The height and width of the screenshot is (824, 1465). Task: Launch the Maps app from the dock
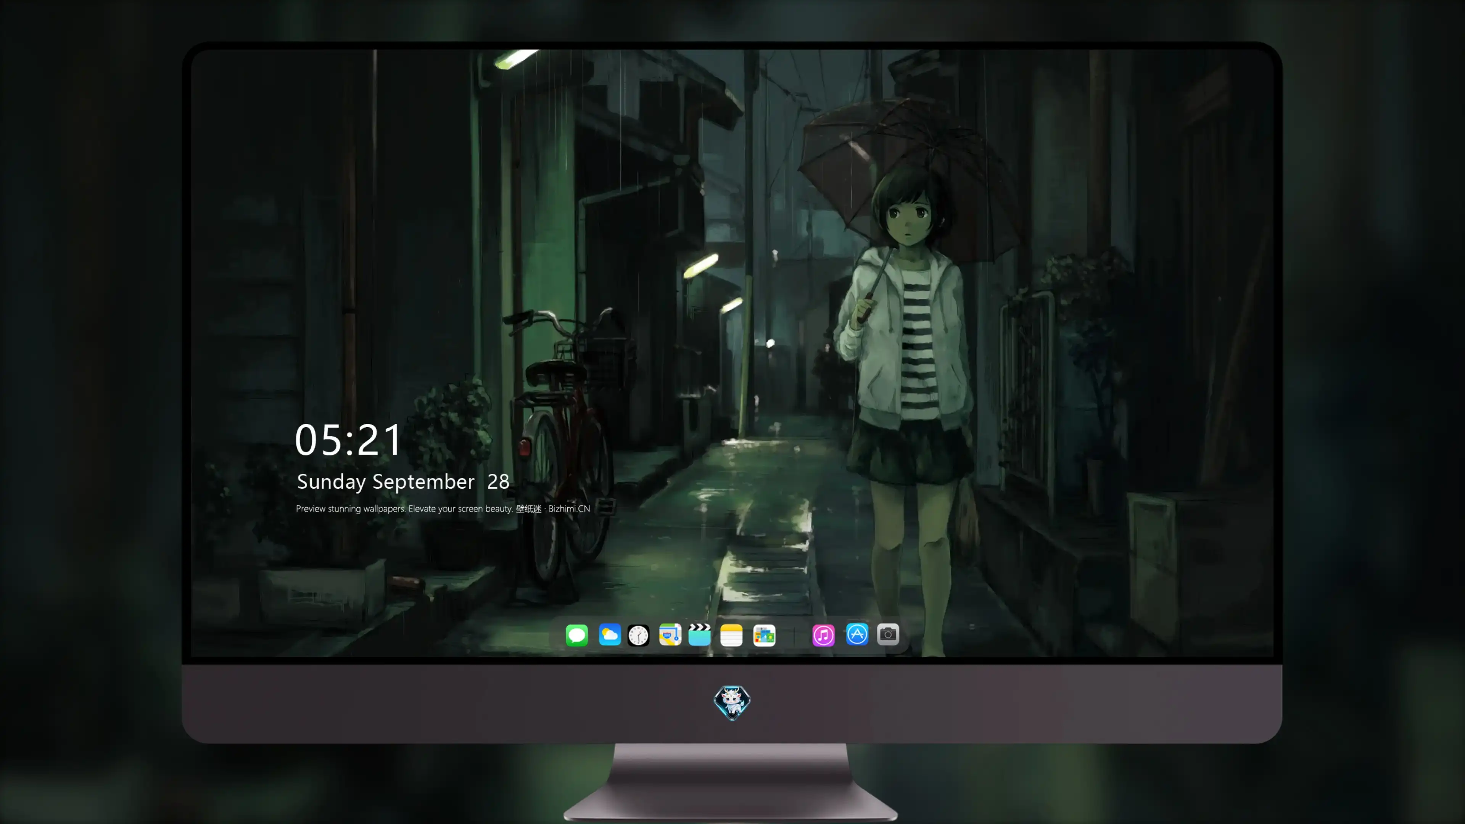coord(670,635)
